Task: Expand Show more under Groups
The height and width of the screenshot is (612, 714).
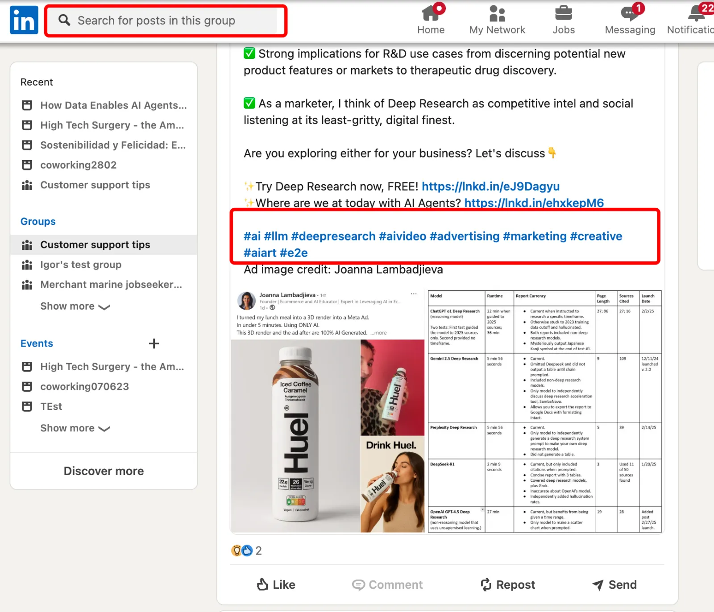Action: pyautogui.click(x=75, y=306)
